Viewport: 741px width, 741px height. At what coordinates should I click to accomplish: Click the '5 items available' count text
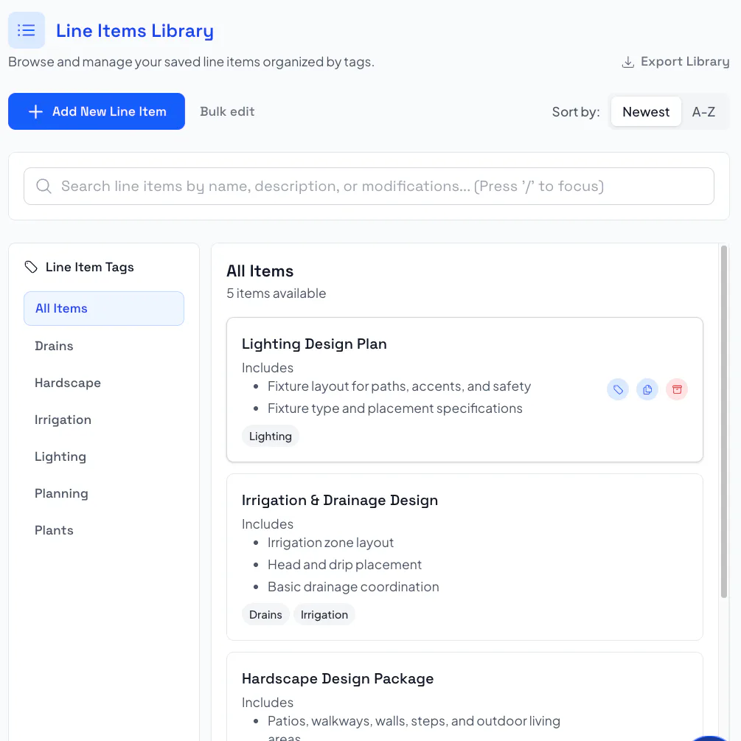point(276,293)
